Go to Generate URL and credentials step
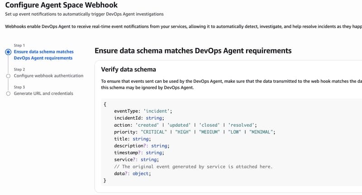This screenshot has height=195, width=362. pyautogui.click(x=43, y=94)
